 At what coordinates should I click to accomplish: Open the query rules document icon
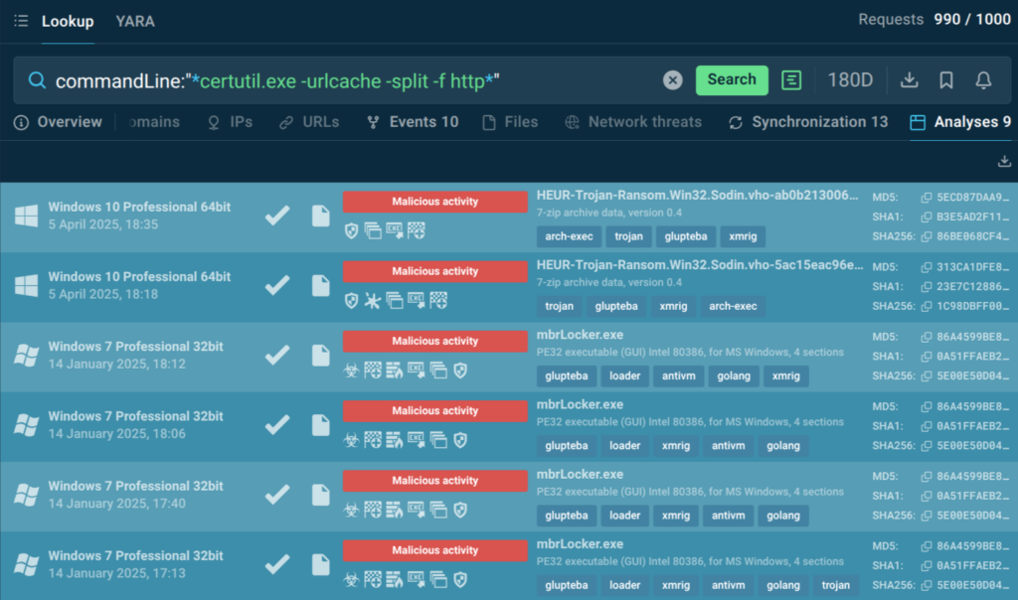[791, 80]
